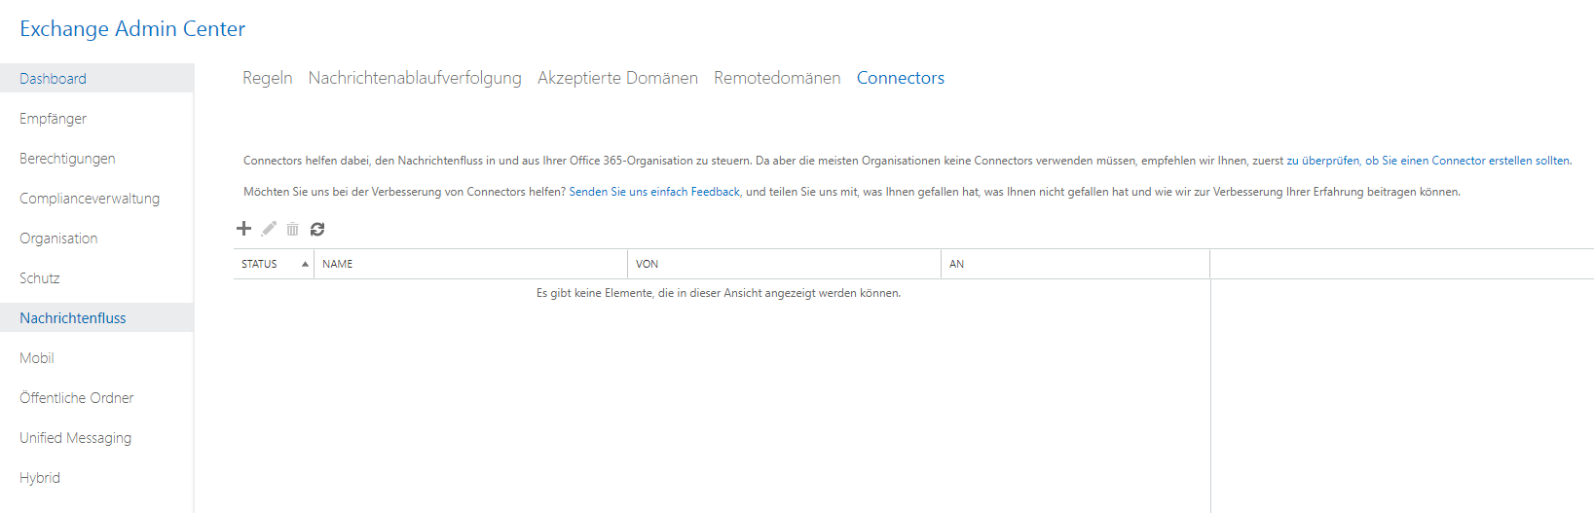Click the refresh icon in the toolbar
Viewport: 1594px width, 513px height.
tap(317, 229)
